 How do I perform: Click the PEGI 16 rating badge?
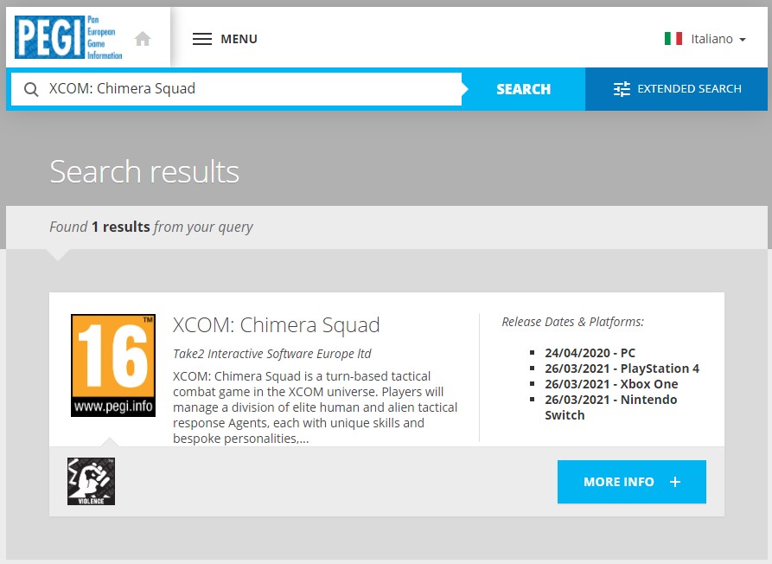113,366
